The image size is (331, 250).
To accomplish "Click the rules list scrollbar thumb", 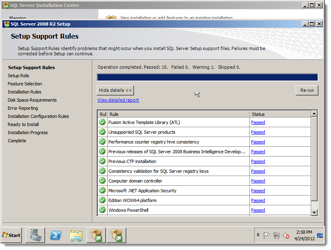I will (314, 159).
